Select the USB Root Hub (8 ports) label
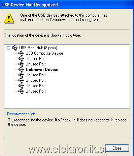The height and width of the screenshot is (156, 134). pyautogui.click(x=38, y=48)
